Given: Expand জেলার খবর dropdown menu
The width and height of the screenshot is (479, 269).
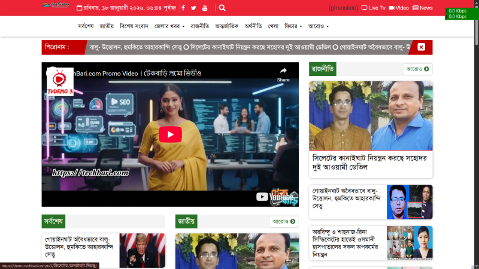Looking at the screenshot, I should tap(169, 26).
